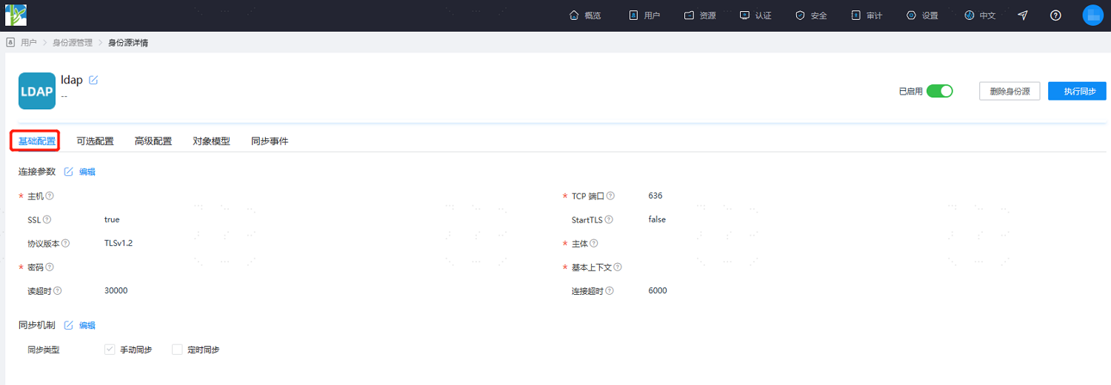This screenshot has height=385, width=1111.
Task: Switch to the 高级配置 tab
Action: (153, 141)
